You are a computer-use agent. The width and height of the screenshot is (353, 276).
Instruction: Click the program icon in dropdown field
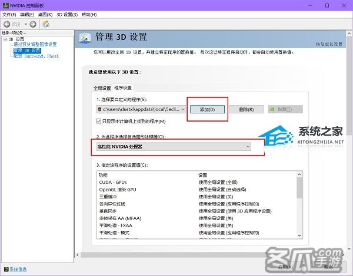click(99, 109)
